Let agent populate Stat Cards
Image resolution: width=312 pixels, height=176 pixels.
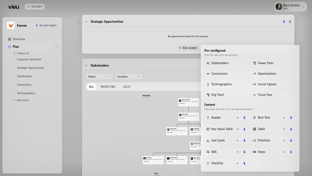244,141
